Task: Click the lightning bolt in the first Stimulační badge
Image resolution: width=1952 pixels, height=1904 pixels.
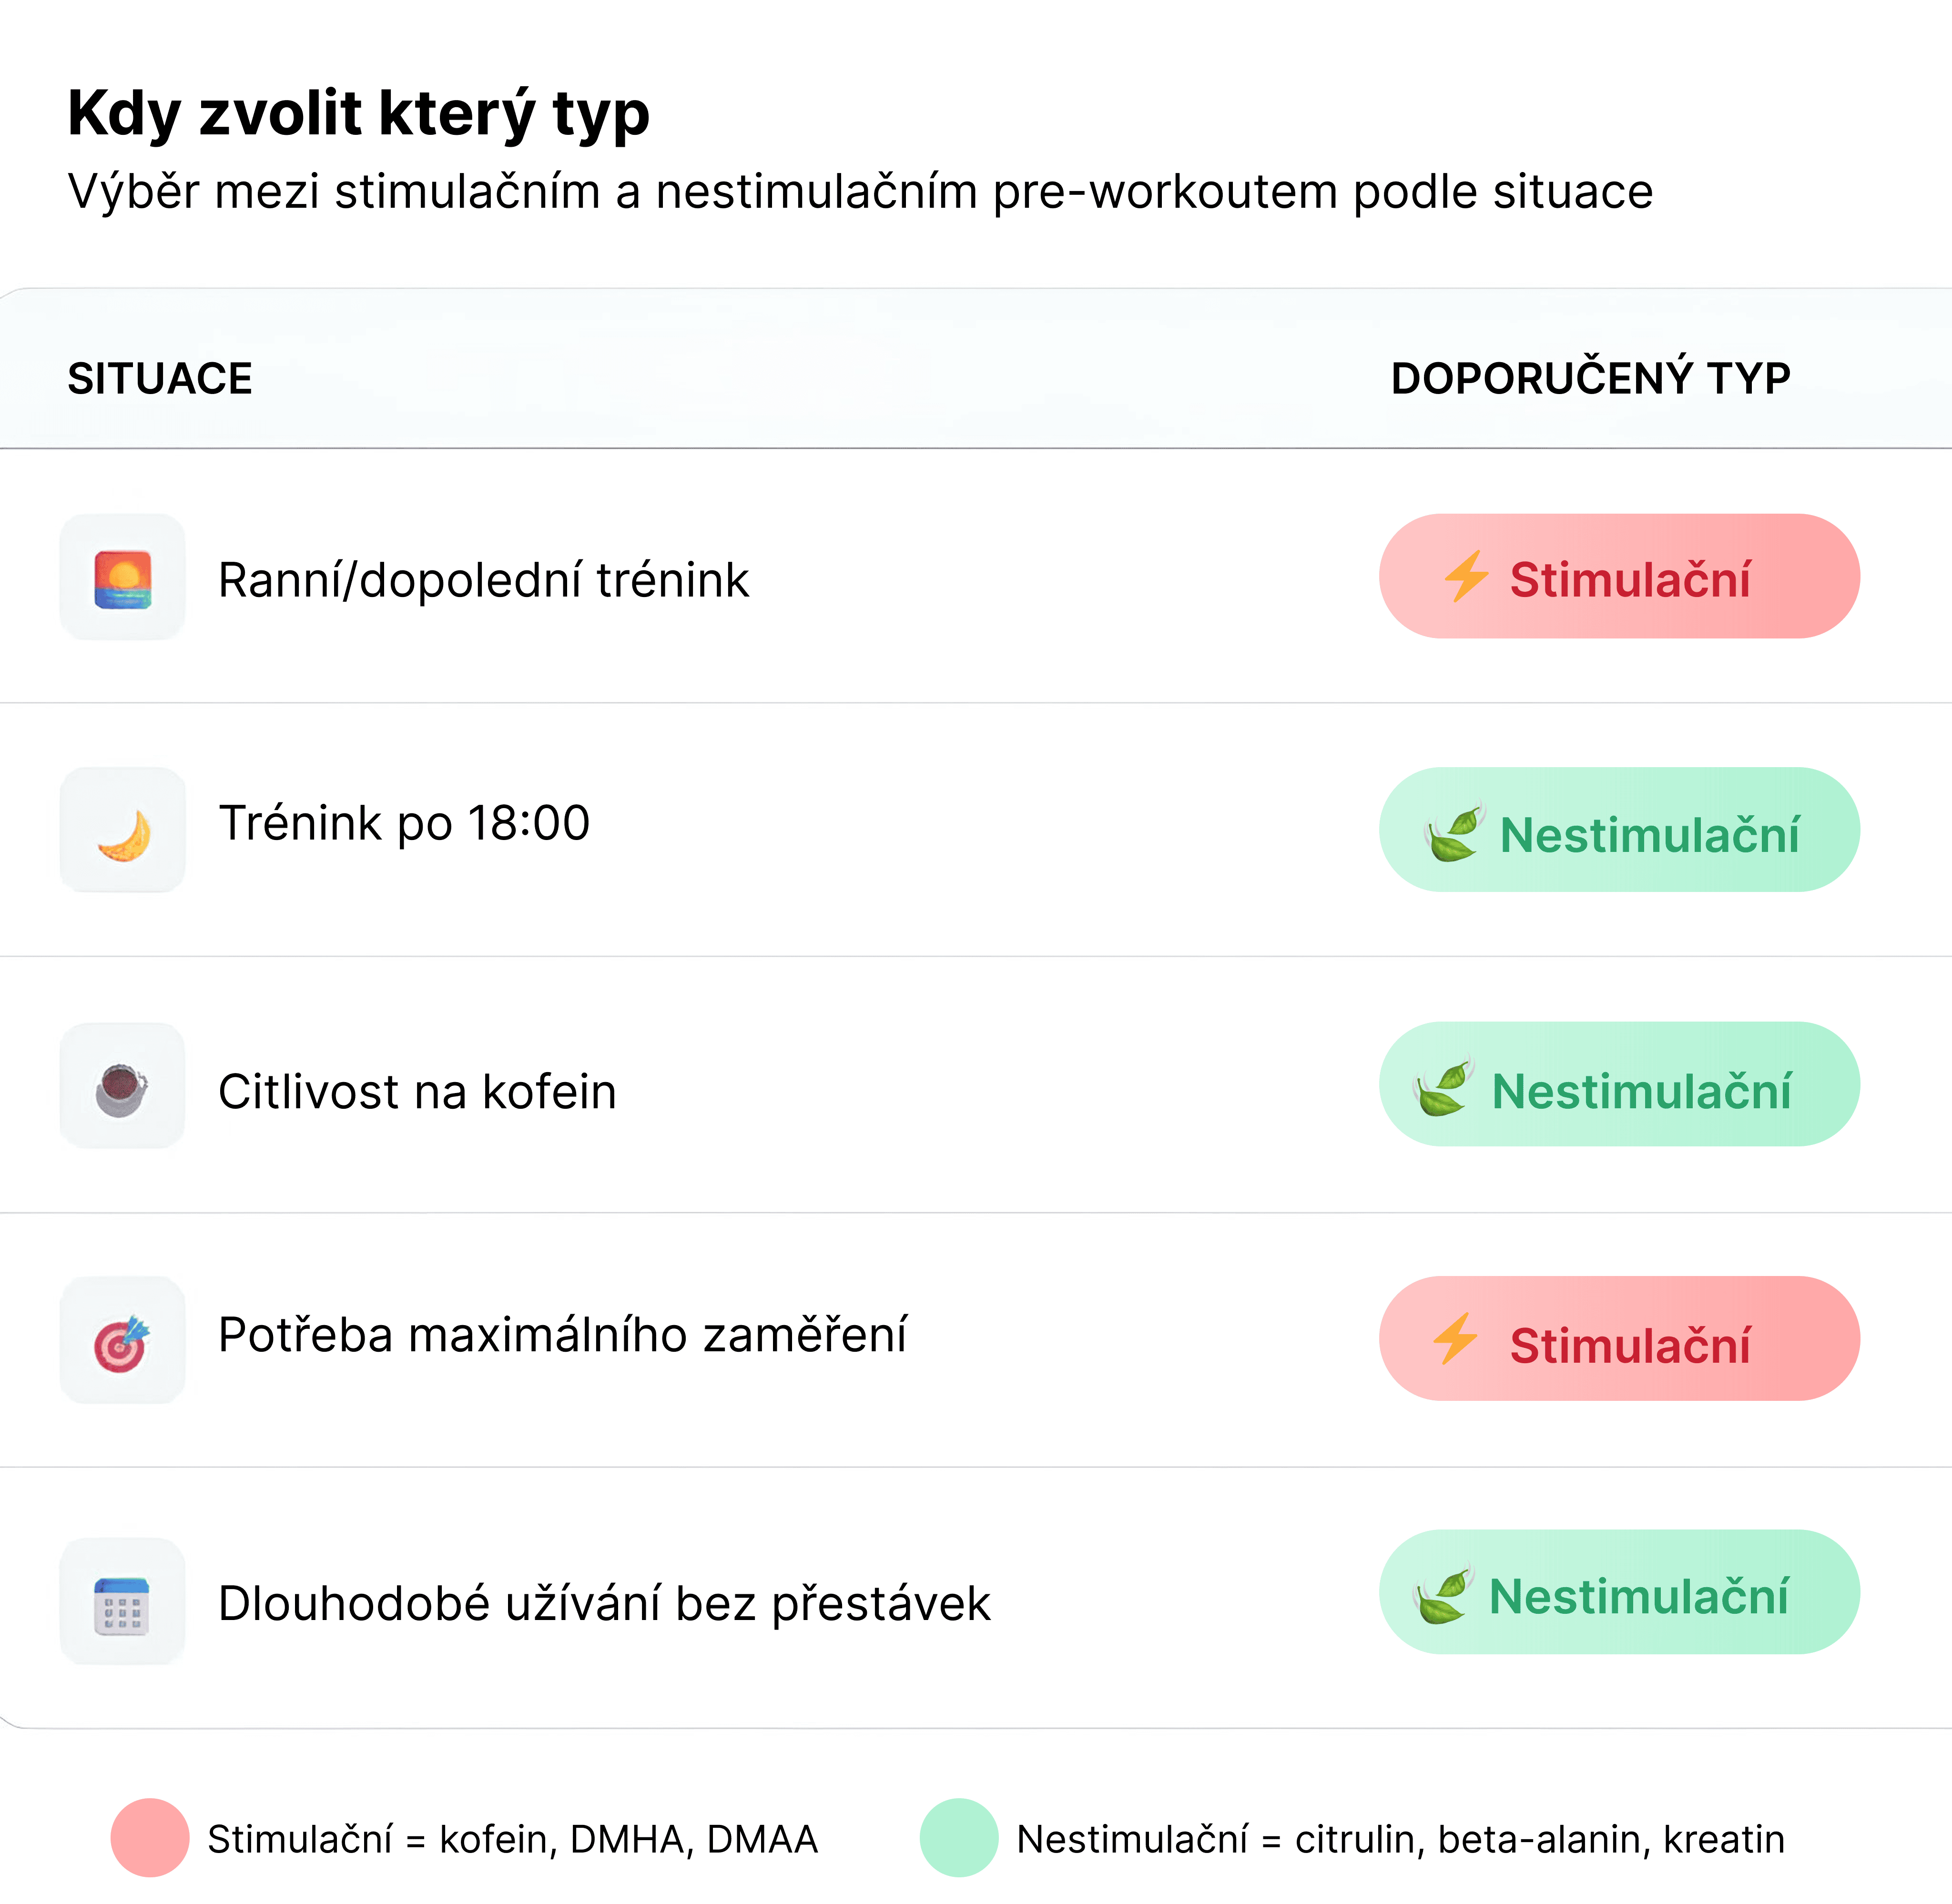Action: click(x=1466, y=576)
